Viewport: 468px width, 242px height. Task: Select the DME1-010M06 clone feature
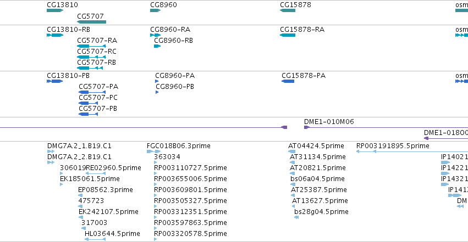pos(386,127)
